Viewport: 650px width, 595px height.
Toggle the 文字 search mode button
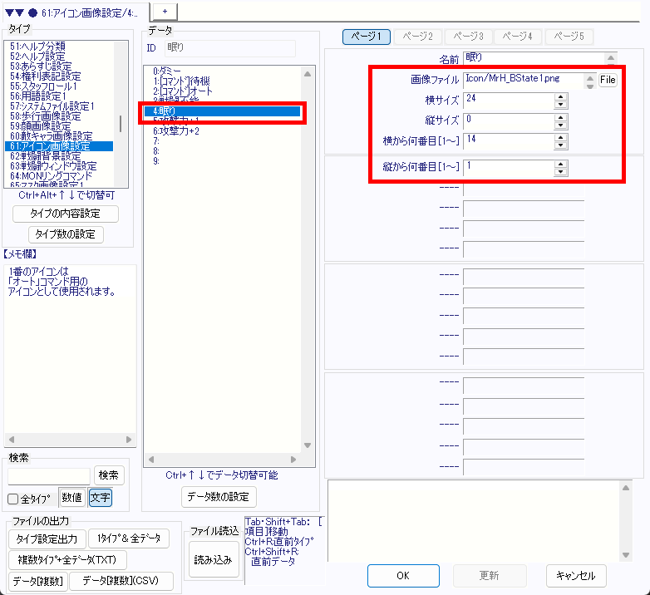[100, 498]
